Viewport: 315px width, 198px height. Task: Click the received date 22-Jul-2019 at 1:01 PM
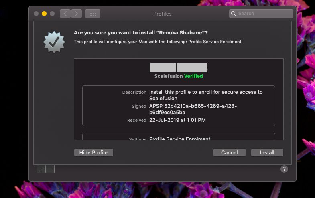coord(177,120)
